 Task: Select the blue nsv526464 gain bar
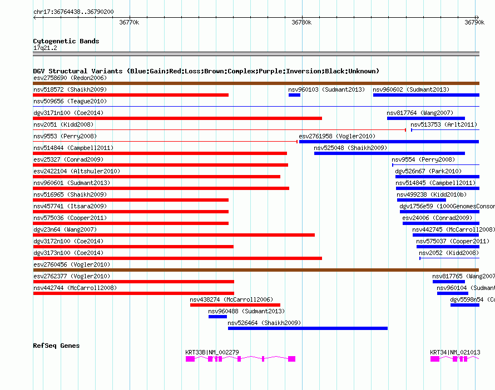(308, 328)
